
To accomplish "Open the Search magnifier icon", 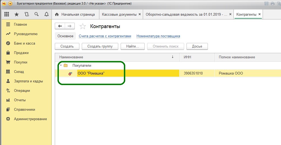I will point(36,14).
